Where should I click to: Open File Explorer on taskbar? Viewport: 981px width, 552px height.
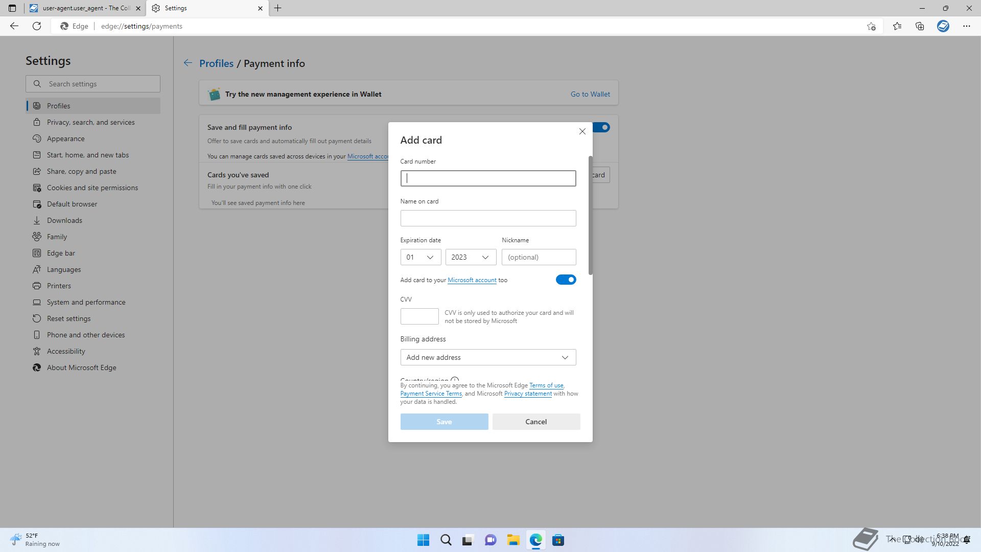(513, 540)
